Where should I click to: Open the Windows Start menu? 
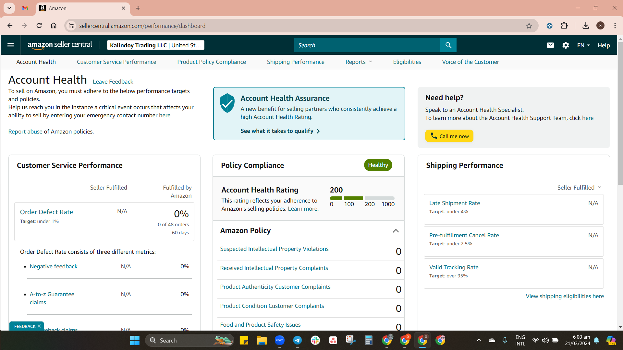coord(135,340)
